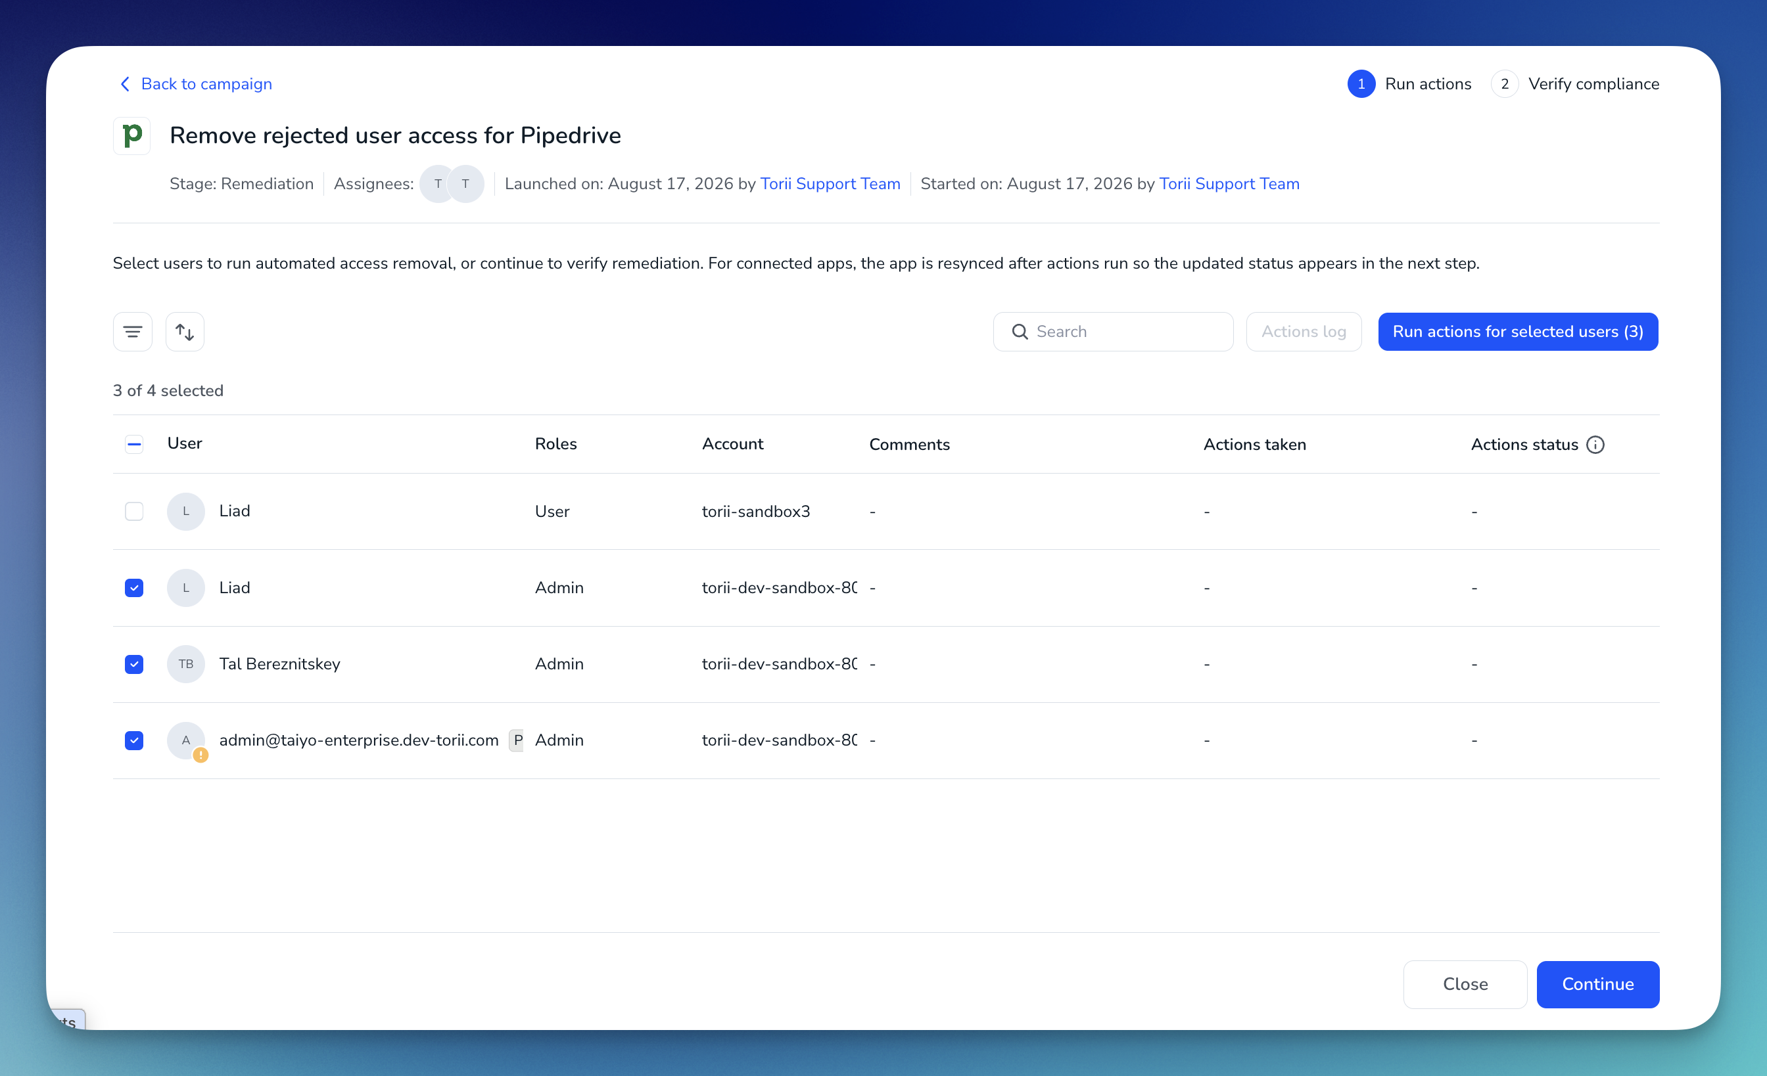This screenshot has height=1076, width=1767.
Task: Click the L avatar in the torii-sandbox3 row
Action: [x=186, y=512]
